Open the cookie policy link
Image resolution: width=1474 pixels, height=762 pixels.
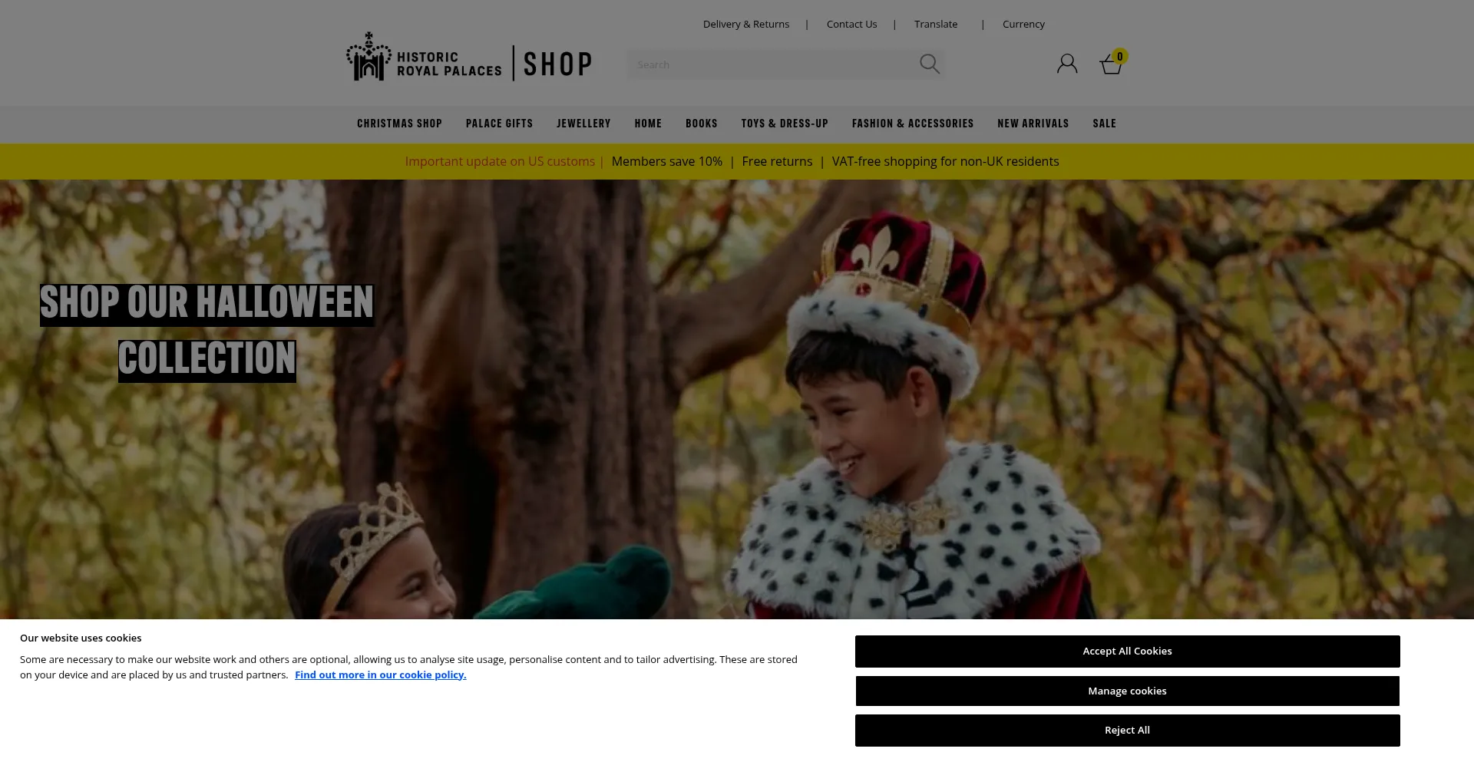tap(381, 675)
